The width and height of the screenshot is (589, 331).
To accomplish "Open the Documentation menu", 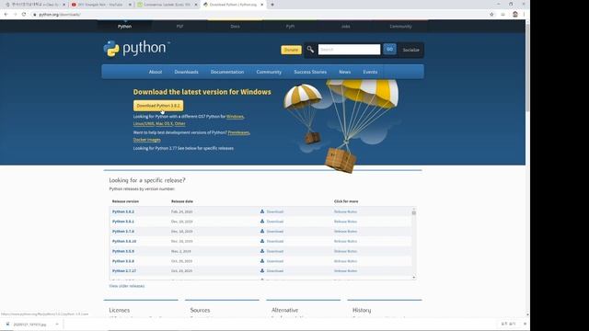I will click(227, 72).
